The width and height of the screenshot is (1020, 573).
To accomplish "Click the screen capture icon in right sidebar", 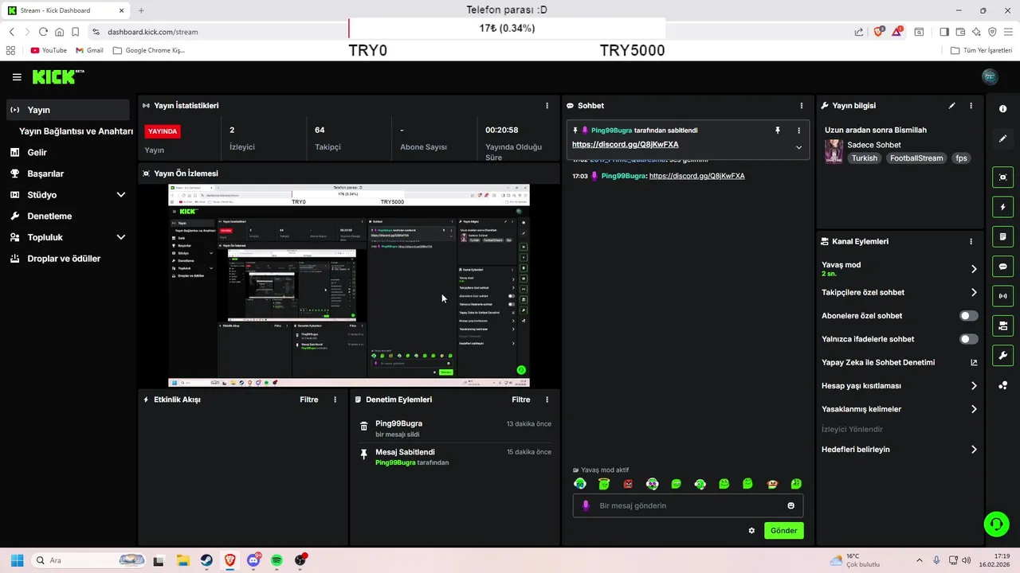I will [x=1002, y=177].
